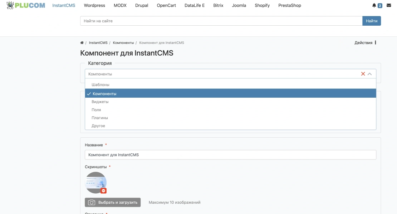Viewport: 397px width, 214px height.
Task: Select Другое category option
Action: point(230,126)
